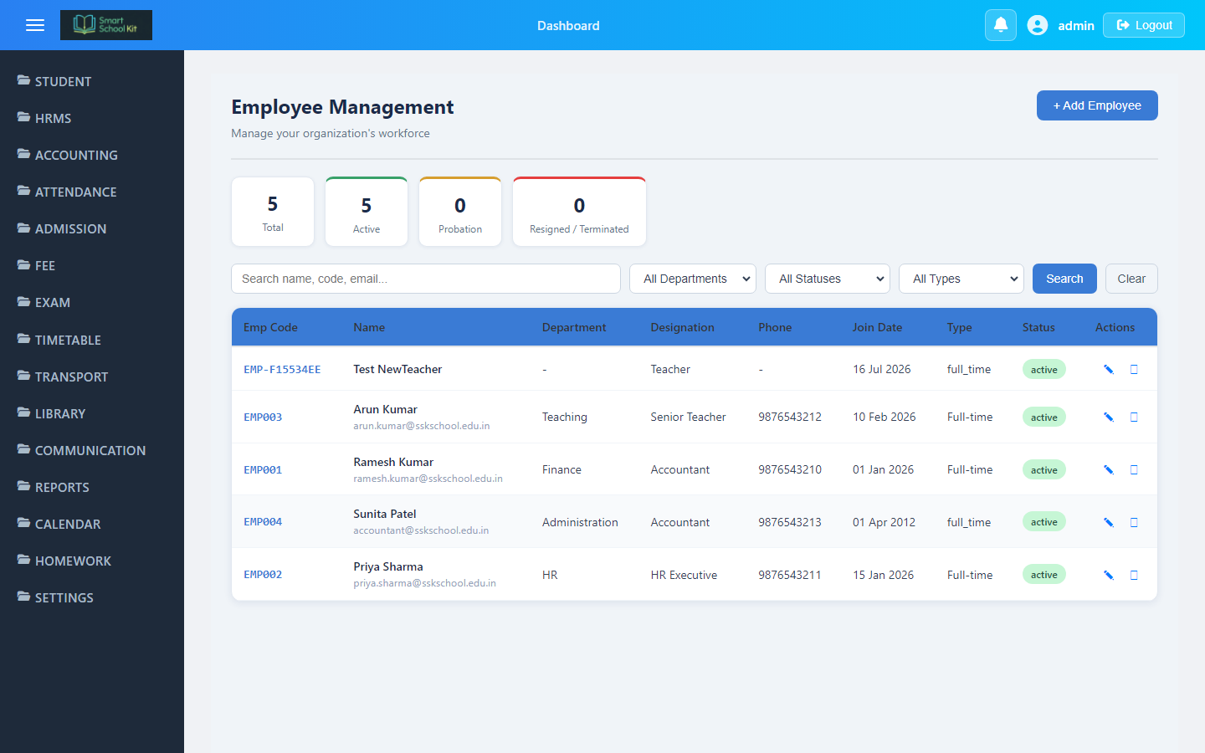Open employee code EMP003 link
This screenshot has height=753, width=1205.
(x=263, y=417)
